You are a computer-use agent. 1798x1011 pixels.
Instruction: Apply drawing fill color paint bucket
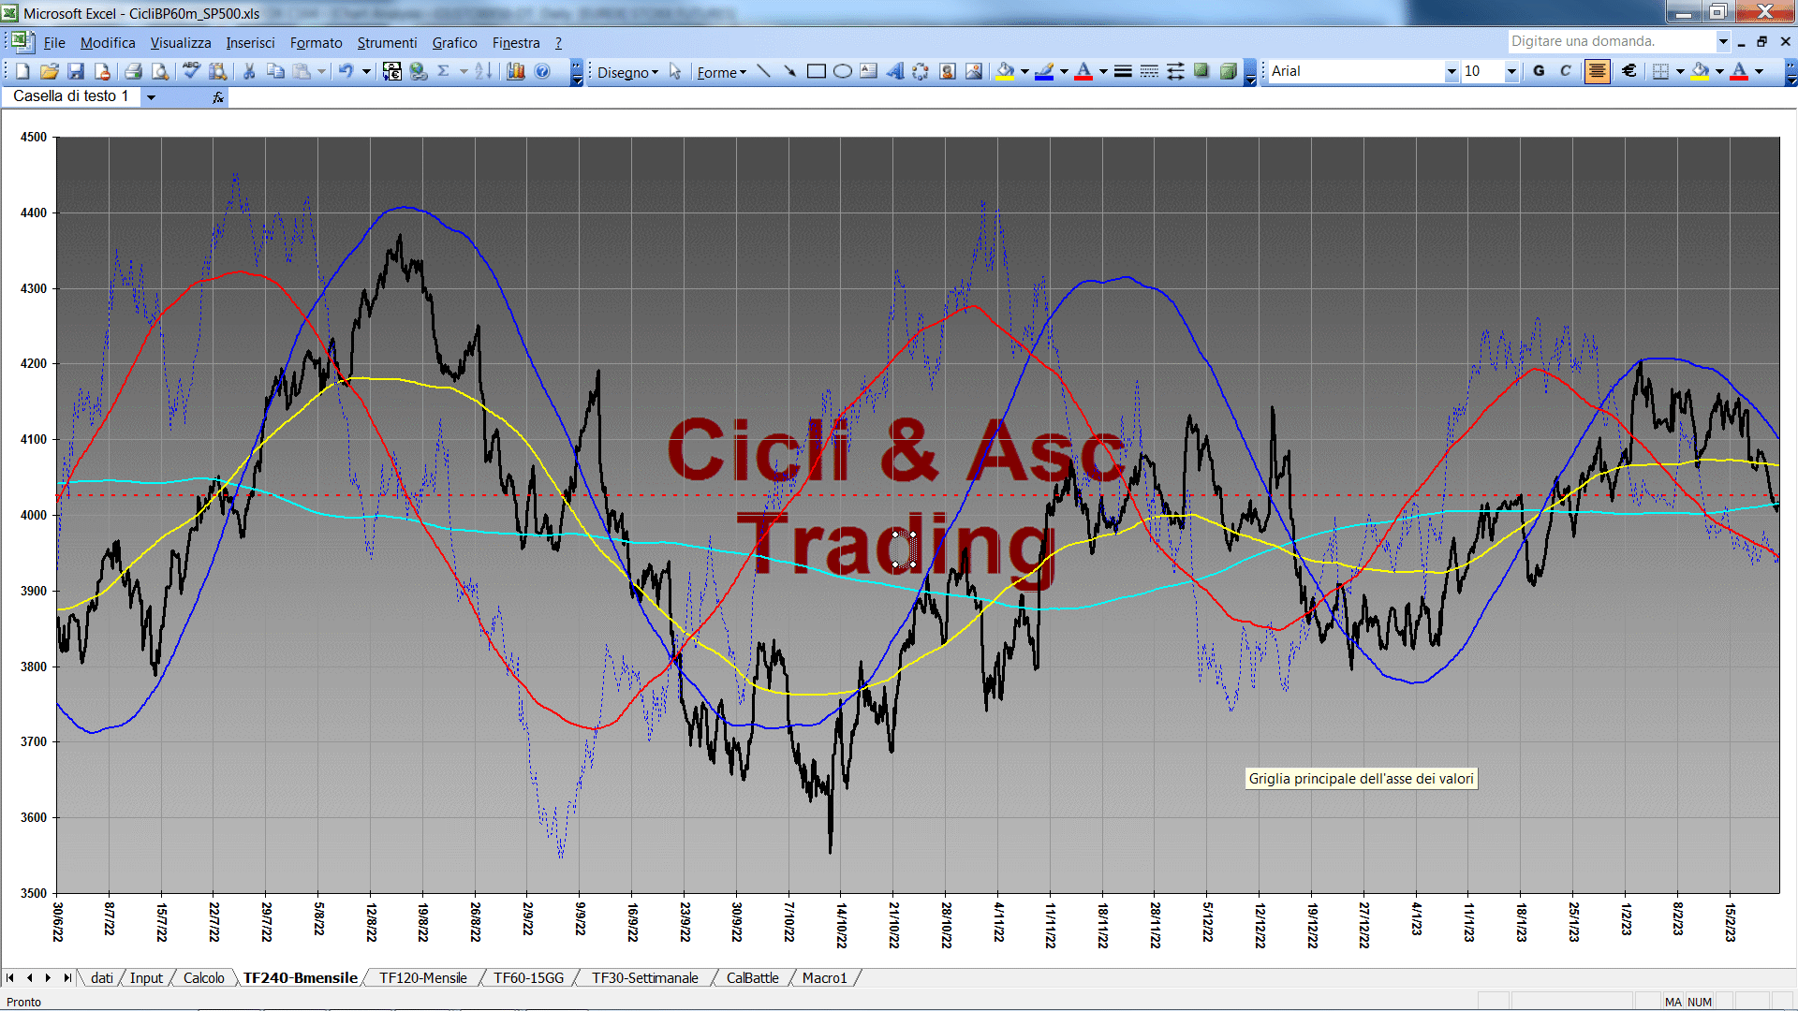coord(1006,71)
